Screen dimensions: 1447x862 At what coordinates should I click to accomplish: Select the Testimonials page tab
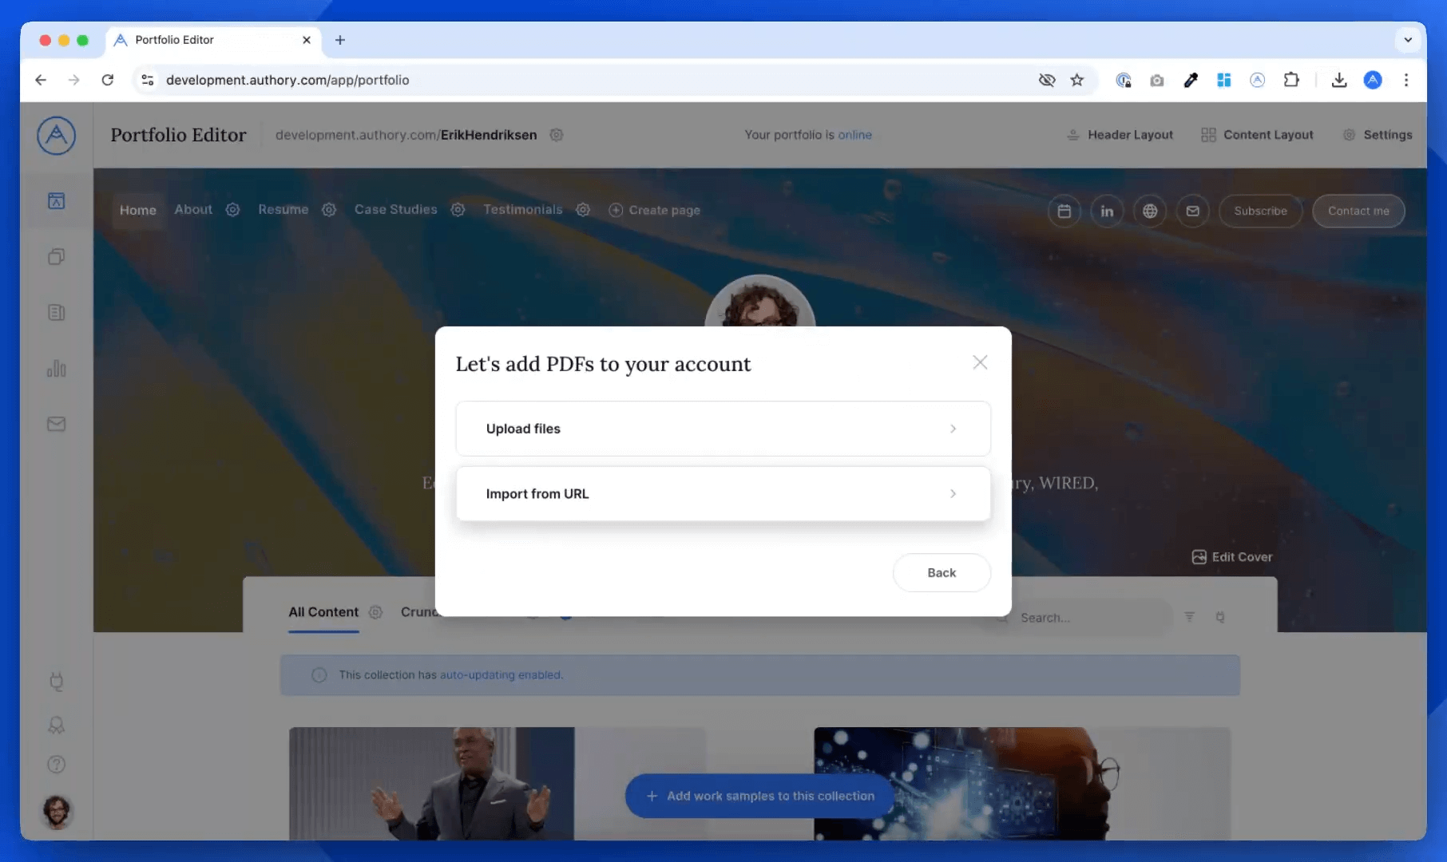pos(522,210)
